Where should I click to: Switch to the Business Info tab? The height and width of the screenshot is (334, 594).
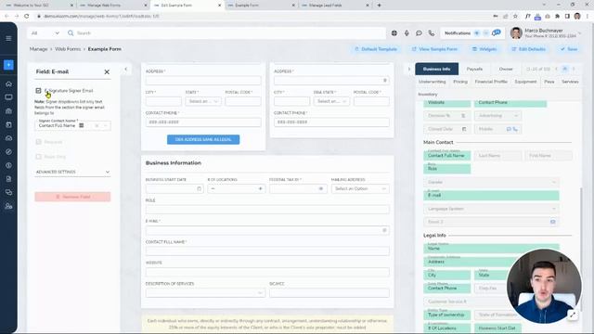pos(437,69)
